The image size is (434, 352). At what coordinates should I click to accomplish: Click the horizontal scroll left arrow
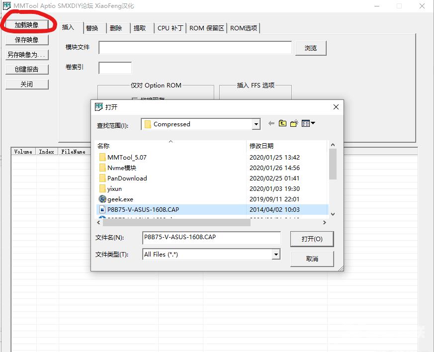[99, 223]
